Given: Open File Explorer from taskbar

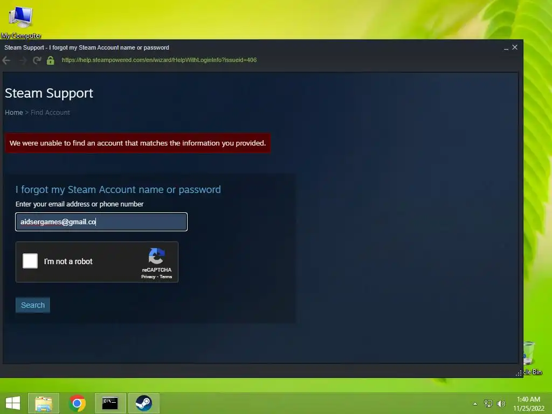Looking at the screenshot, I should pyautogui.click(x=44, y=403).
